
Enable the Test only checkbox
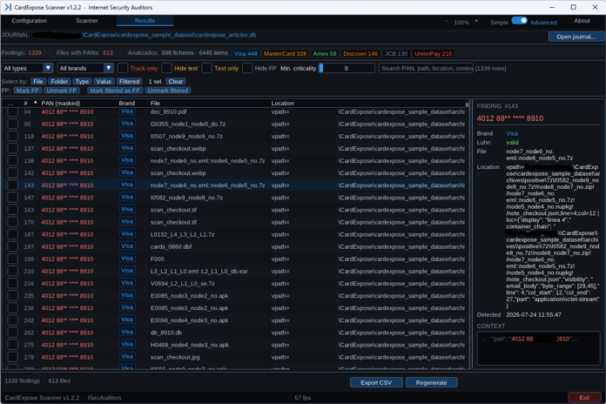pyautogui.click(x=206, y=69)
